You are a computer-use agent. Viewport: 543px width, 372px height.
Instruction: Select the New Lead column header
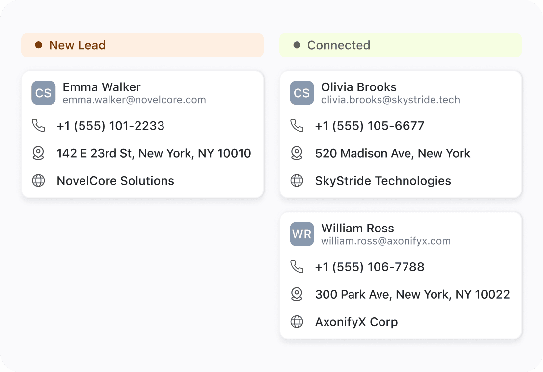[x=142, y=45]
